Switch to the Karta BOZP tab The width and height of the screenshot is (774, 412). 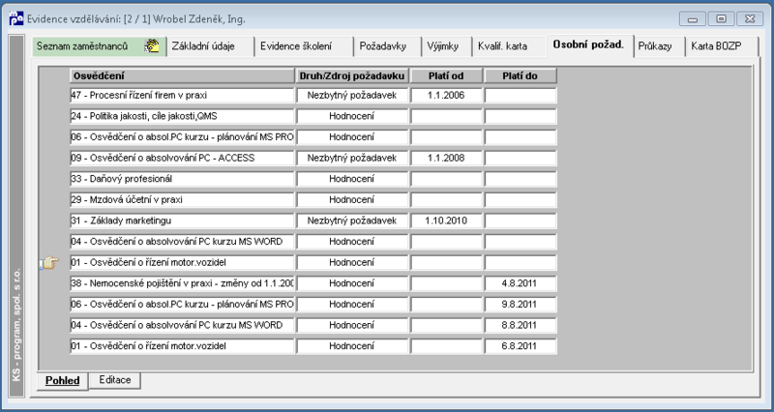pos(721,46)
